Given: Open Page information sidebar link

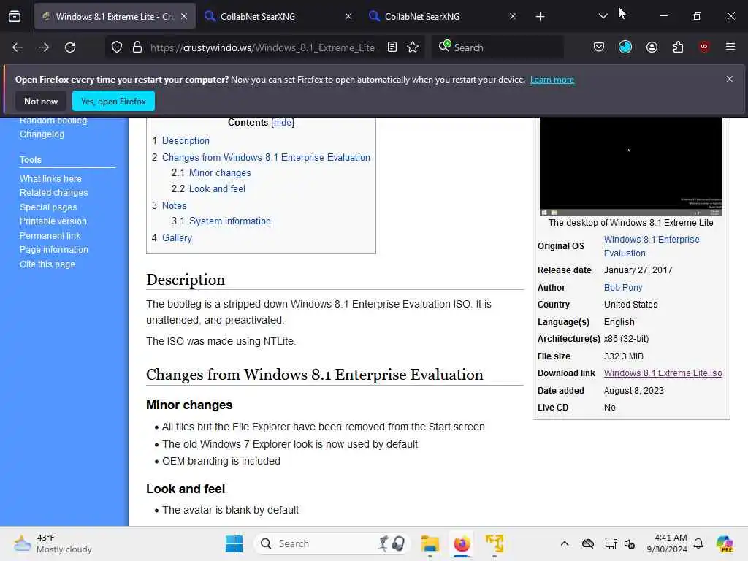Looking at the screenshot, I should point(54,250).
